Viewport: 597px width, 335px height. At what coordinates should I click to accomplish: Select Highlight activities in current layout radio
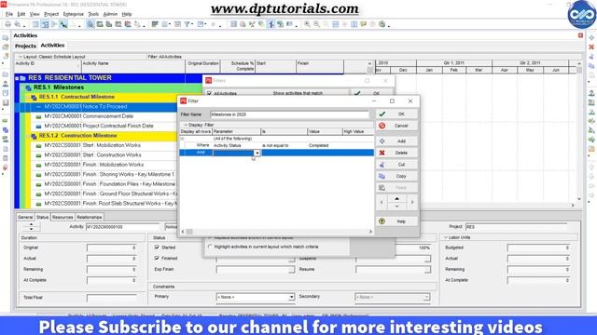click(x=210, y=247)
